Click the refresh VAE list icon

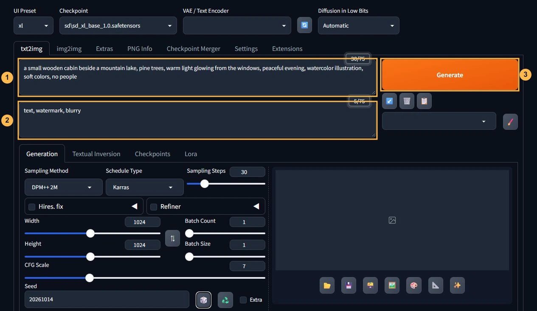[x=304, y=25]
